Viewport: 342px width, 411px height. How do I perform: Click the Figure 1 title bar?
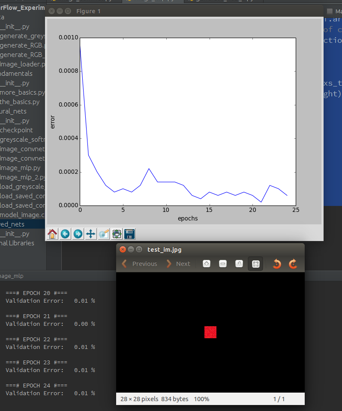point(184,11)
